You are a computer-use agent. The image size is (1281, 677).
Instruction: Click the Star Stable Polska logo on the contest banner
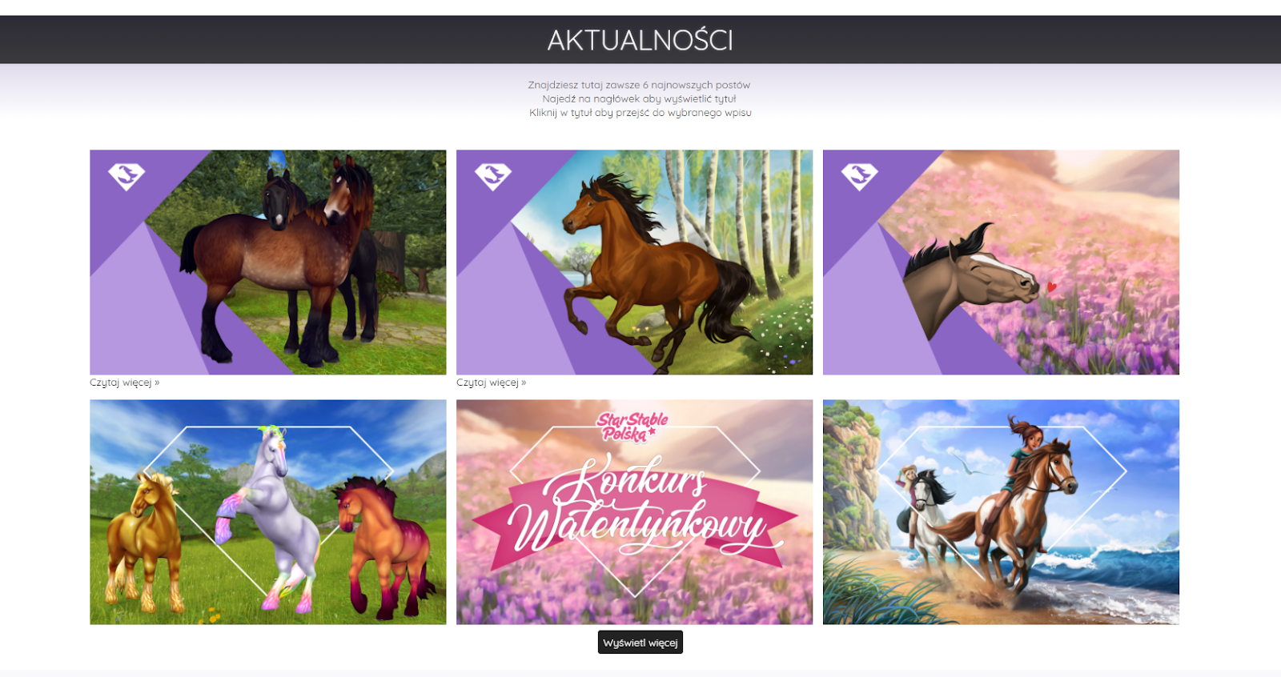coord(632,427)
